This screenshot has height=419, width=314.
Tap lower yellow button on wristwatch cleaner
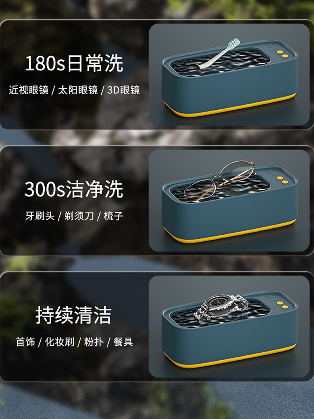click(285, 307)
